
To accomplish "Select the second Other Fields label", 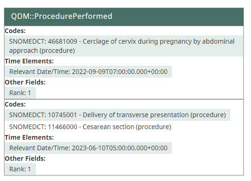I will pyautogui.click(x=25, y=158).
